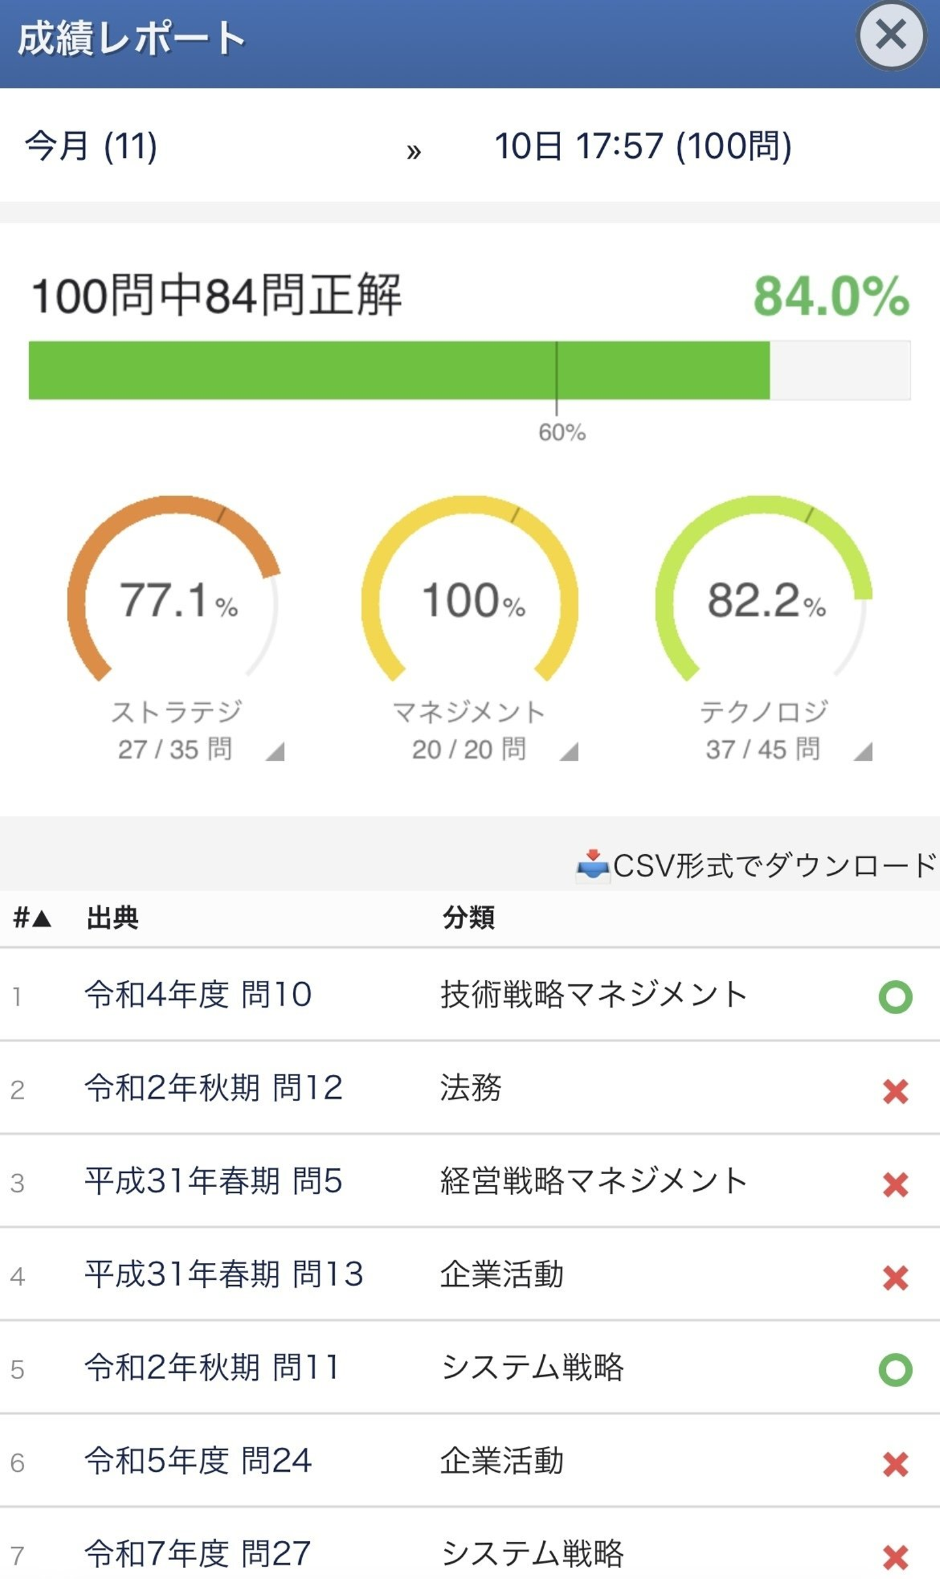Open the 今月 (11) month selector

pyautogui.click(x=91, y=146)
